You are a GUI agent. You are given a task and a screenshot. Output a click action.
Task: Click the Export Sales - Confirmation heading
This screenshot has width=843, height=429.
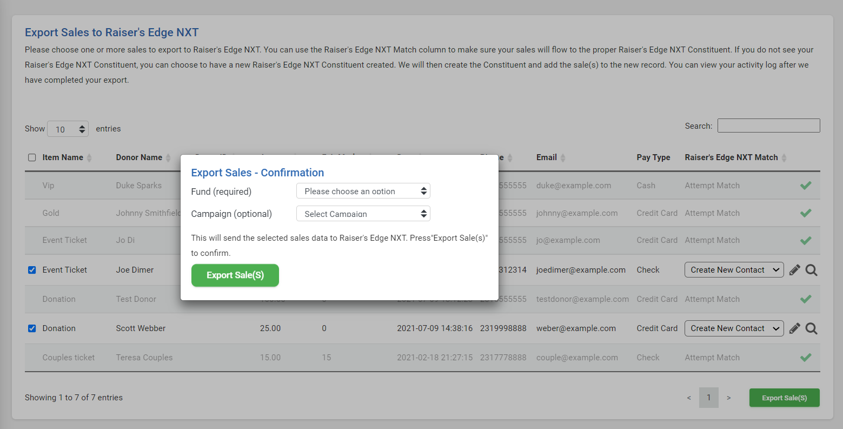click(257, 173)
